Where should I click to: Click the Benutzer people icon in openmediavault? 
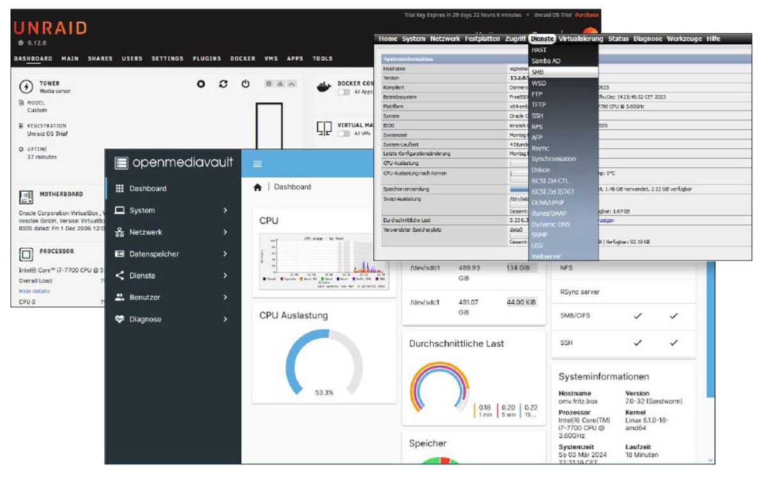120,297
